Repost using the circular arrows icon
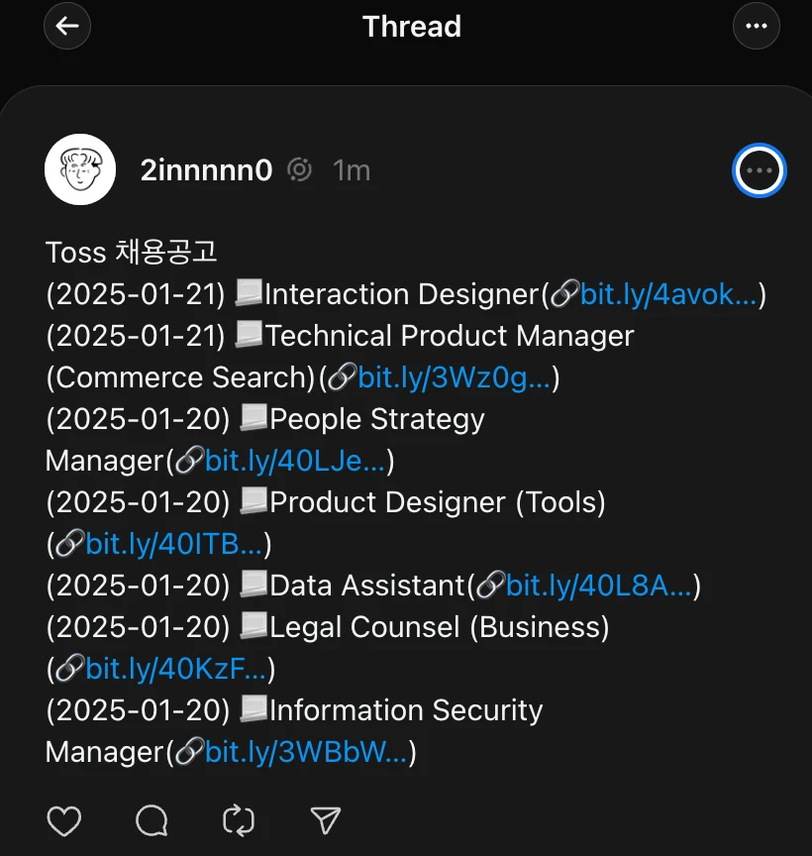This screenshot has width=812, height=856. tap(239, 820)
